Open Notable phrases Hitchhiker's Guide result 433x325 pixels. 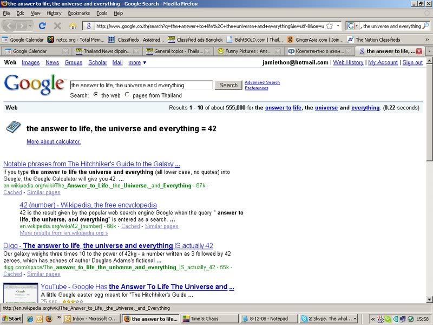point(91,164)
